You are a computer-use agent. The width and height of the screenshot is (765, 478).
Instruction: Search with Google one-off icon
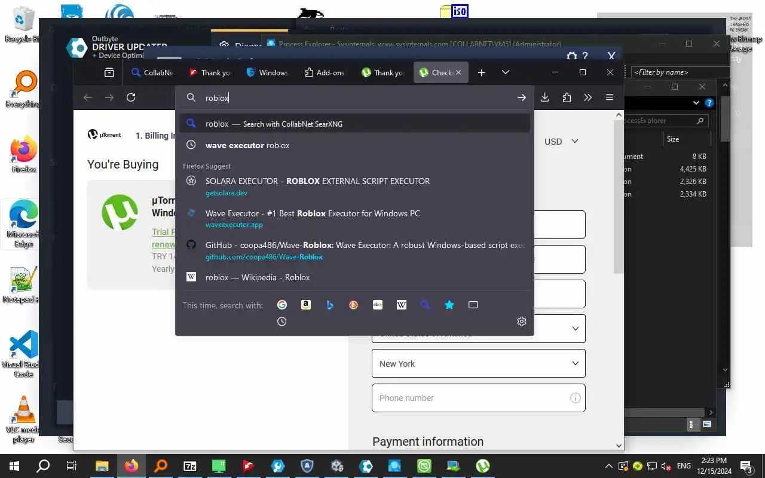(x=282, y=305)
